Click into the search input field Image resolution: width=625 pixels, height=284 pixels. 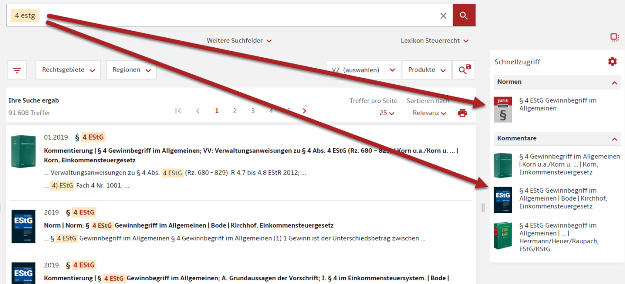pyautogui.click(x=237, y=16)
